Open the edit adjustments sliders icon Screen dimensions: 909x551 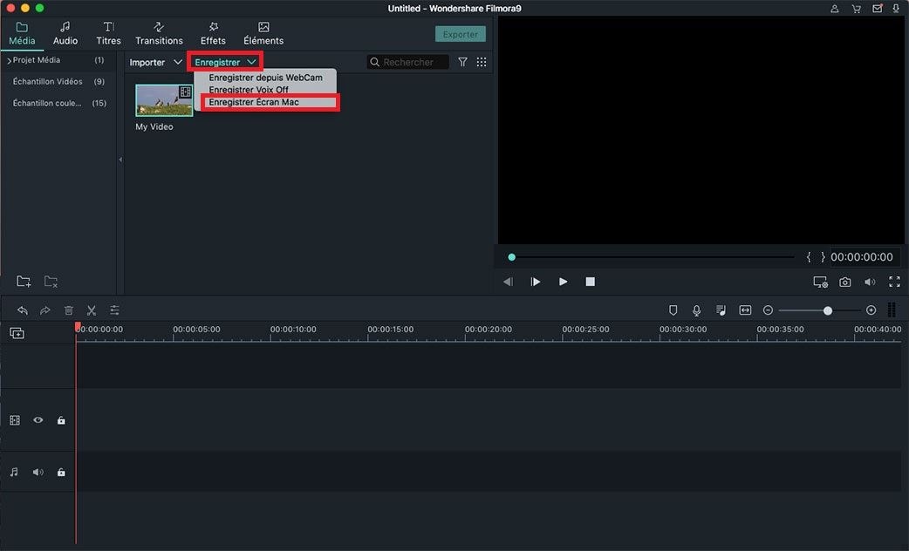tap(115, 310)
